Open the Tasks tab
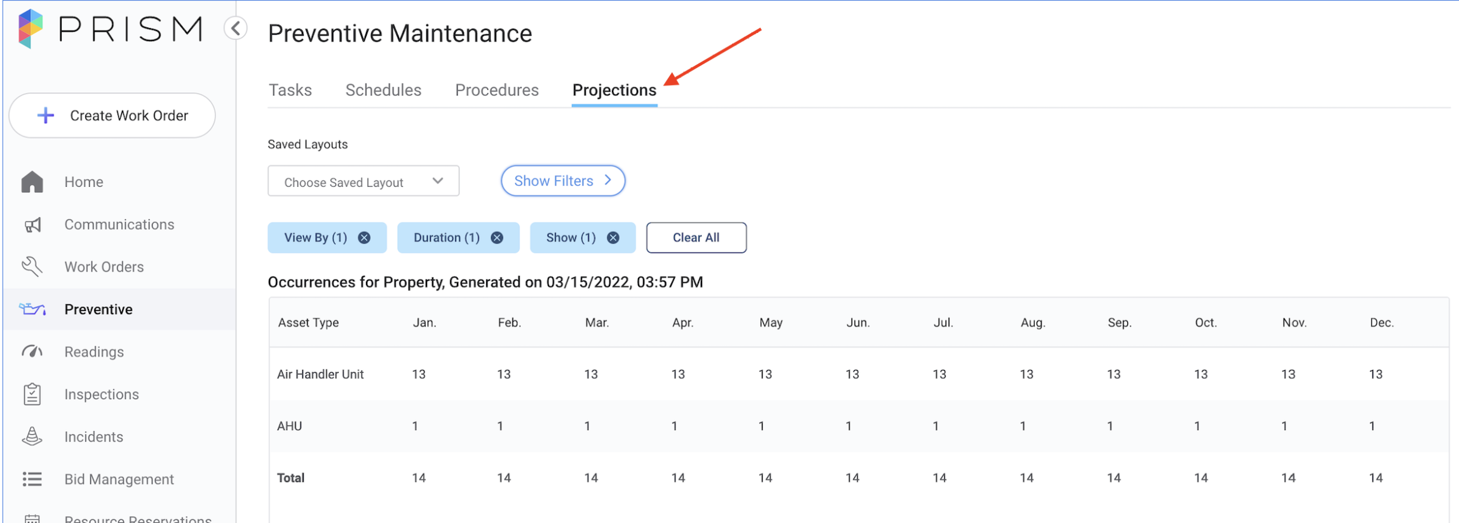Viewport: 1459px width, 523px height. [290, 90]
